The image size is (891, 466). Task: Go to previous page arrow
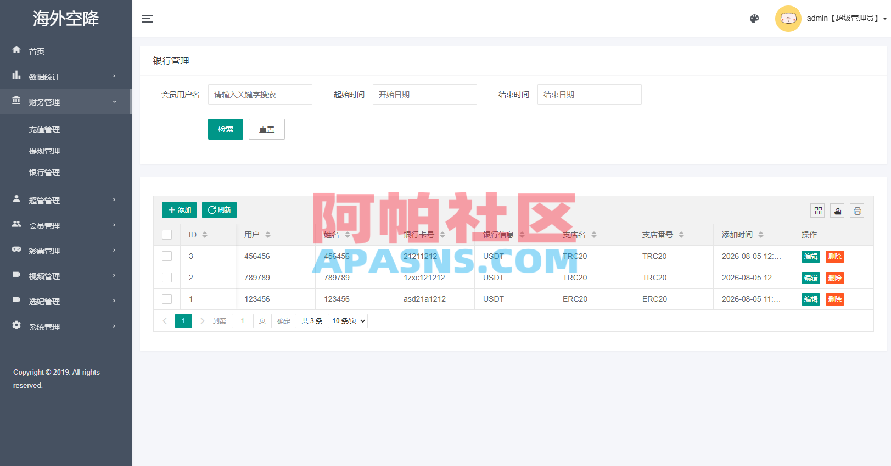165,321
